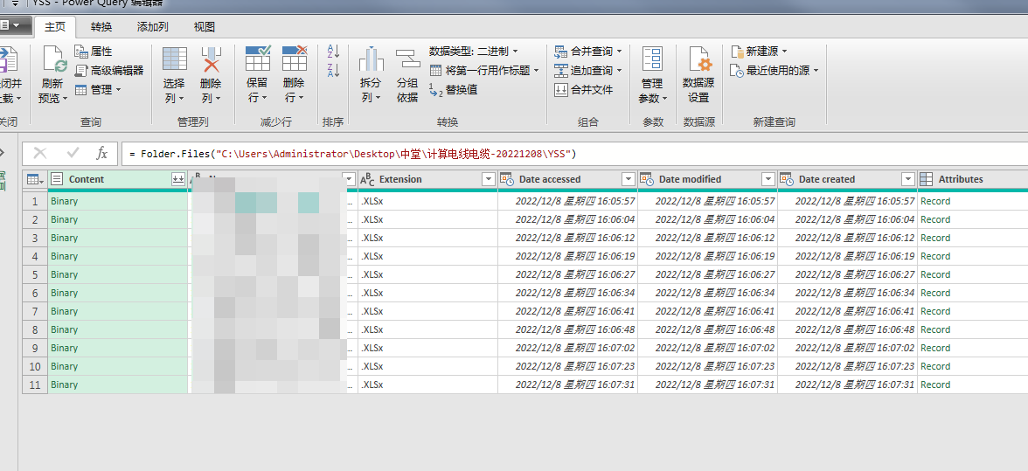Click the Content column header
This screenshot has height=471, width=1028.
(118, 179)
